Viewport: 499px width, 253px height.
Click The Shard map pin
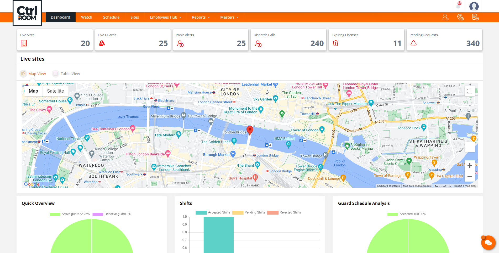click(257, 165)
